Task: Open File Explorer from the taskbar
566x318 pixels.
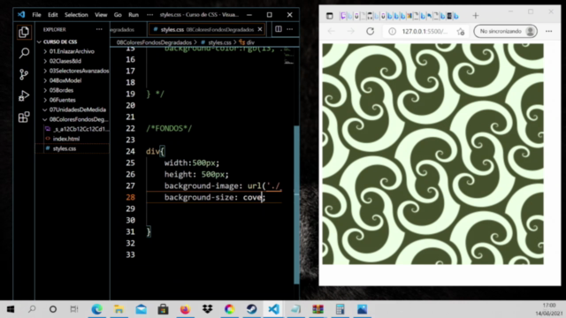Action: 119,309
